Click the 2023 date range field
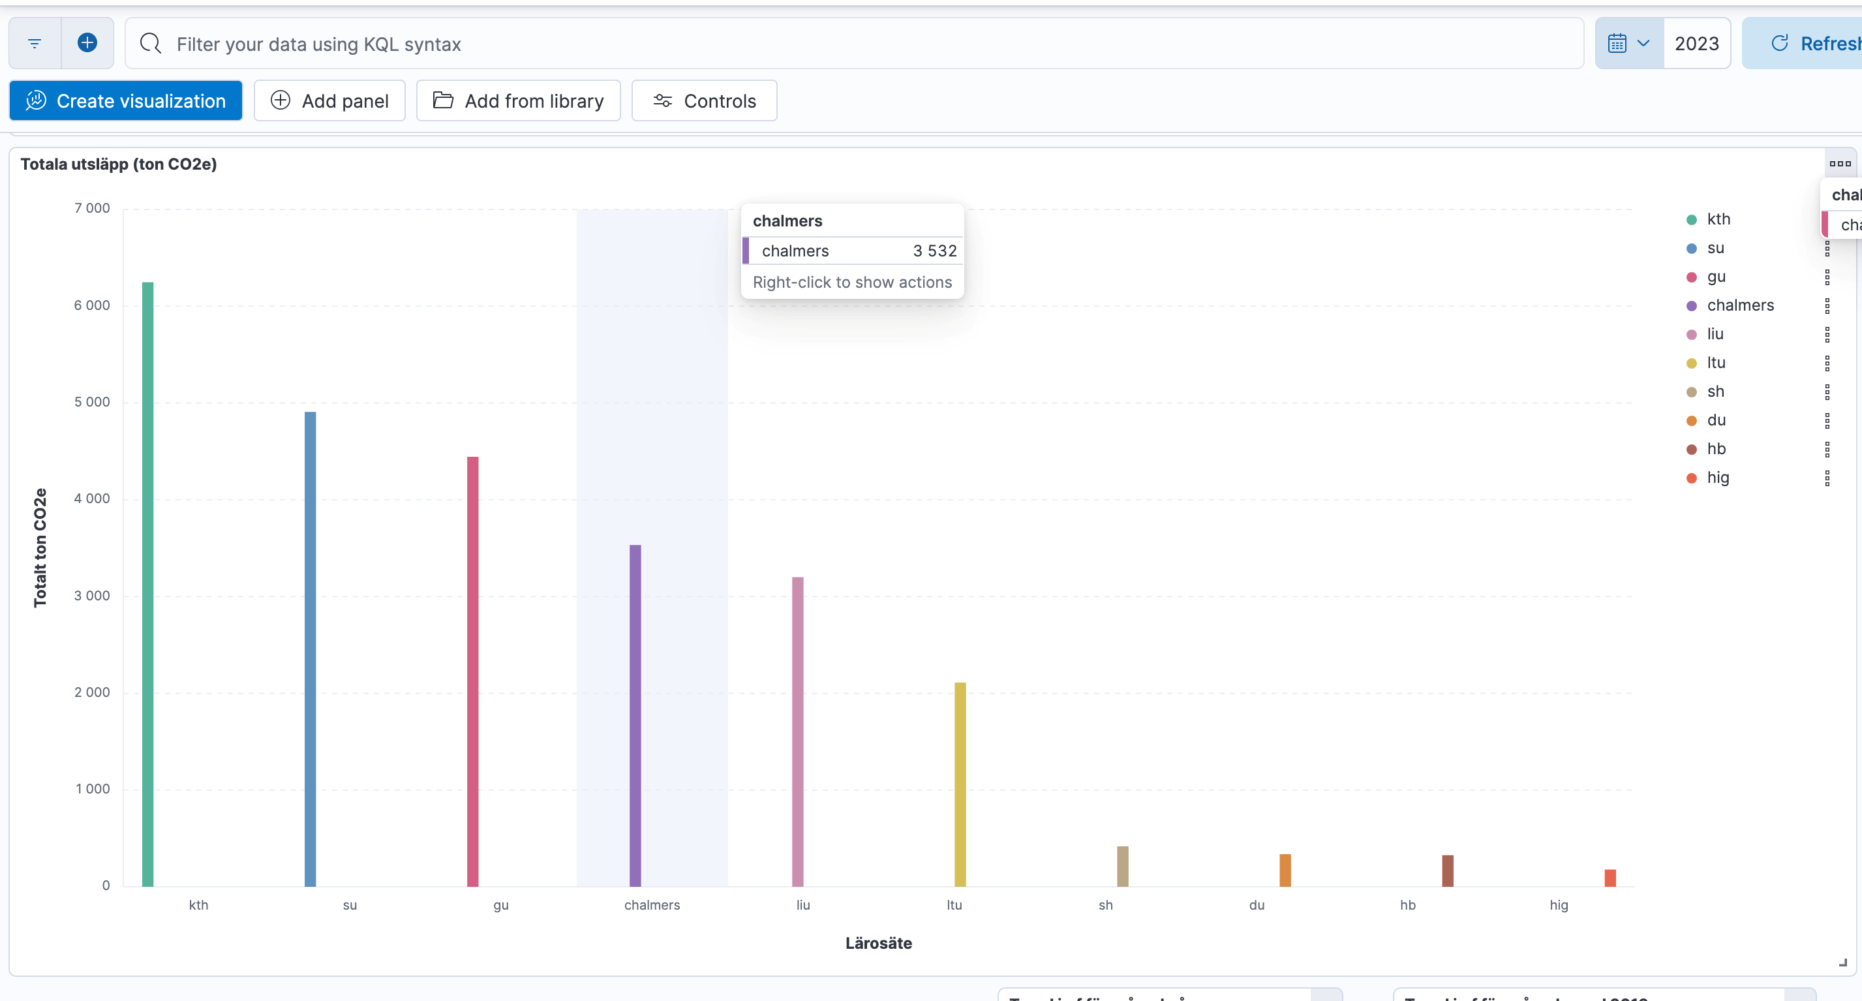Viewport: 1862px width, 1001px height. pos(1696,43)
